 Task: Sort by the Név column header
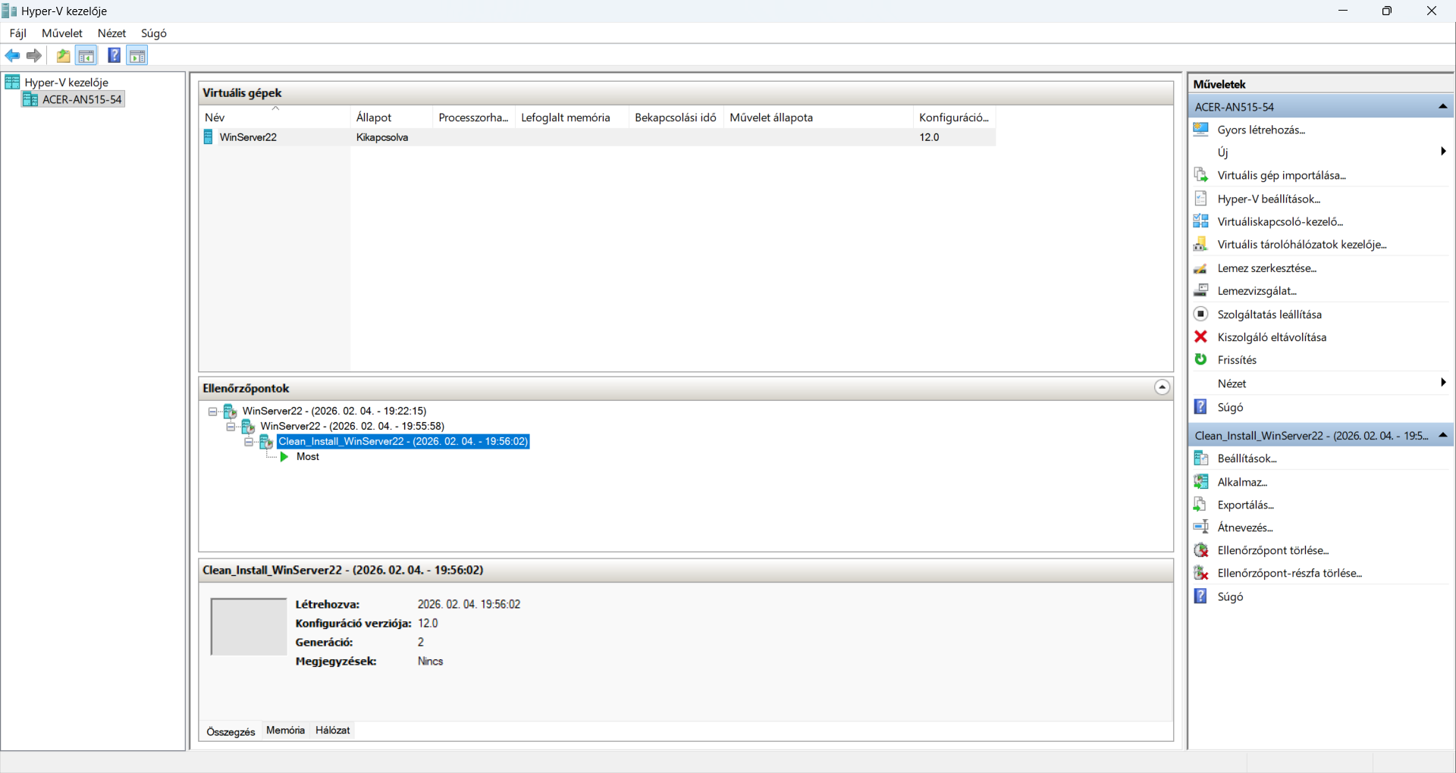point(275,117)
